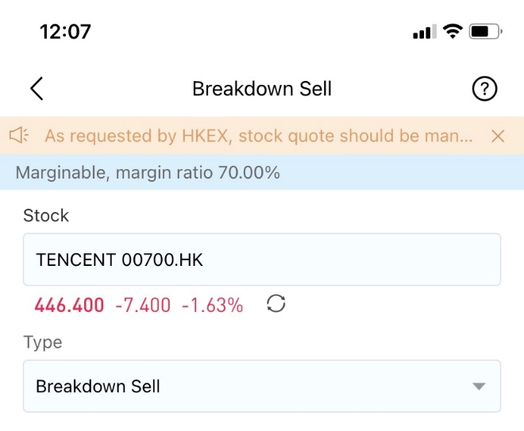Open the Breakdown Sell type dropdown
This screenshot has height=431, width=524.
[x=262, y=386]
